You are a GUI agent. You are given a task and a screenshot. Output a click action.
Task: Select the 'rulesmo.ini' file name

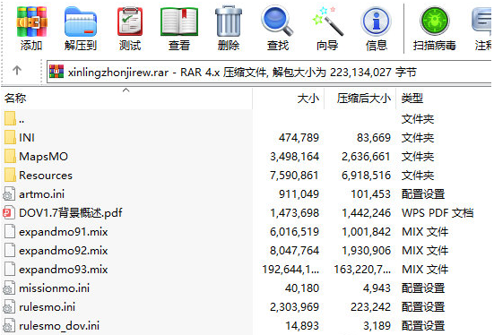point(47,307)
